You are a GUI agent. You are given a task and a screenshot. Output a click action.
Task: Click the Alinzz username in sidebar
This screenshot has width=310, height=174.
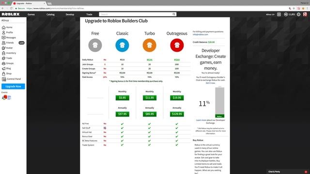pos(5,20)
